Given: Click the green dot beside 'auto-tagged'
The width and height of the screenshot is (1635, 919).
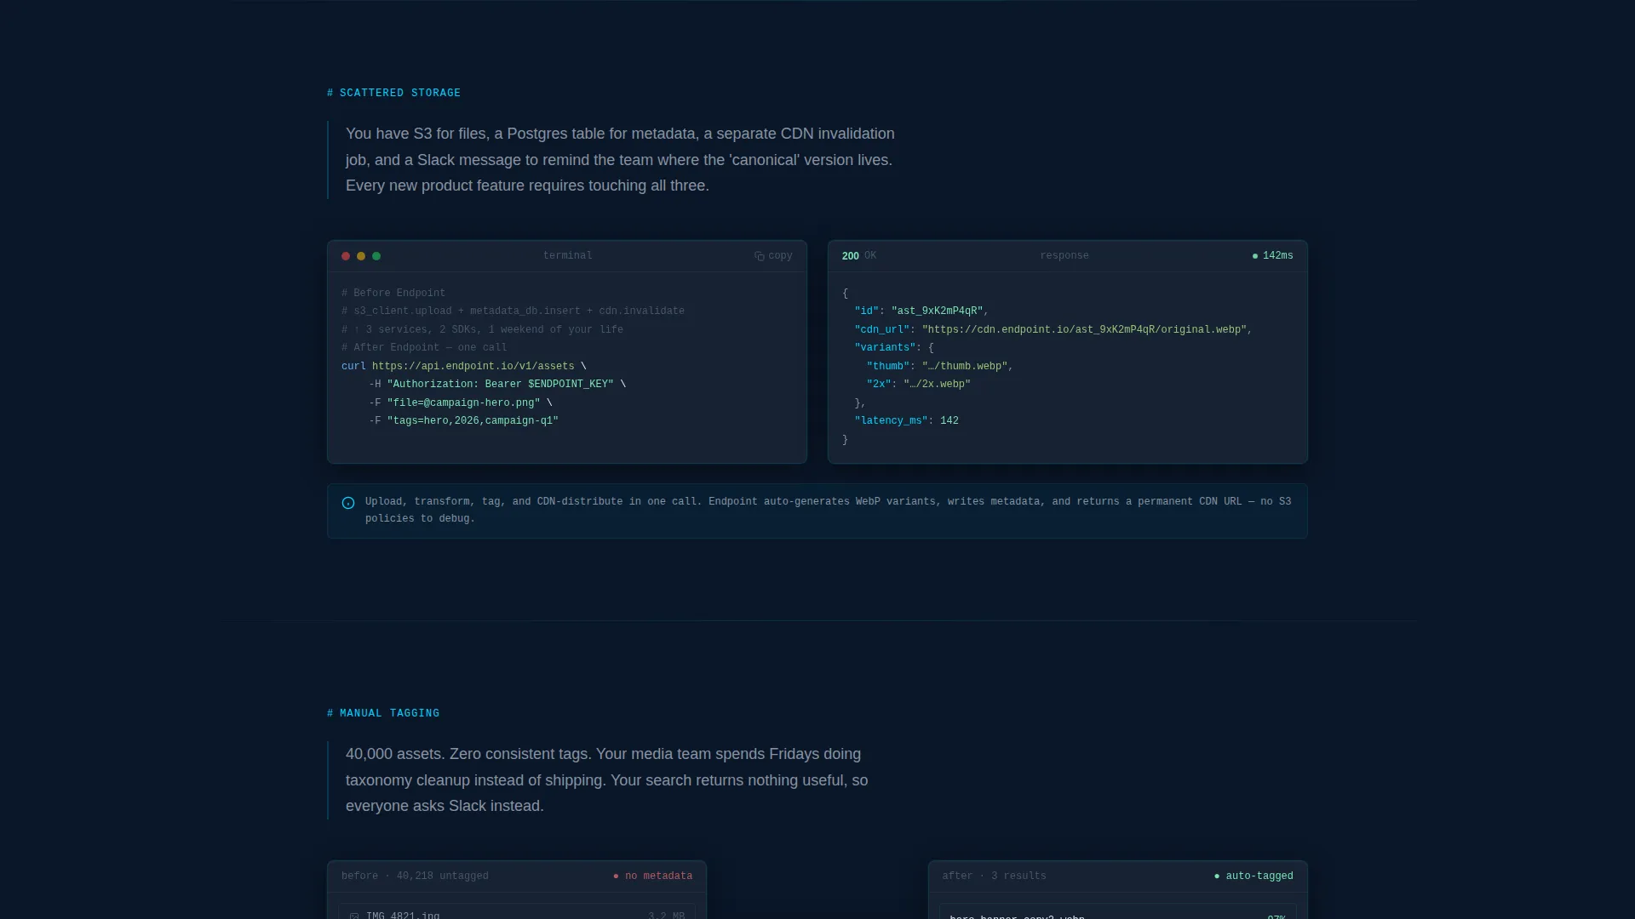Looking at the screenshot, I should tap(1217, 876).
